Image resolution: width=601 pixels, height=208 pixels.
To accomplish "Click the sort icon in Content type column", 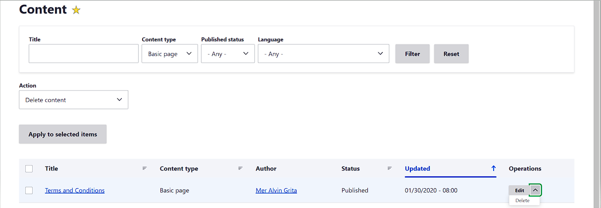I will pos(240,168).
